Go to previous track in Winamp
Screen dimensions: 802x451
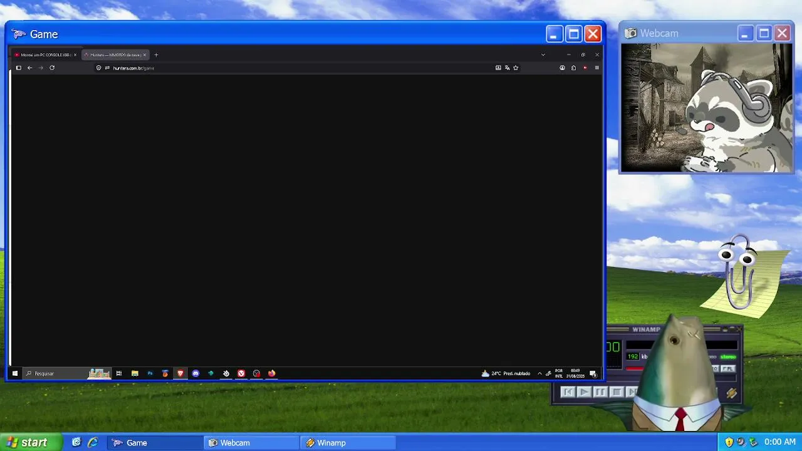(568, 392)
